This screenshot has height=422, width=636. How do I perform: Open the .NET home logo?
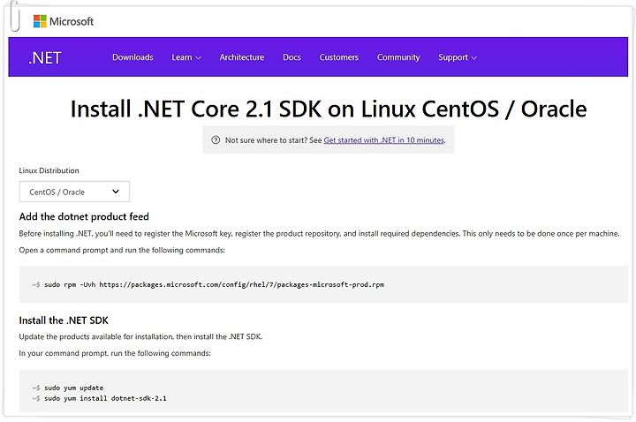point(45,57)
